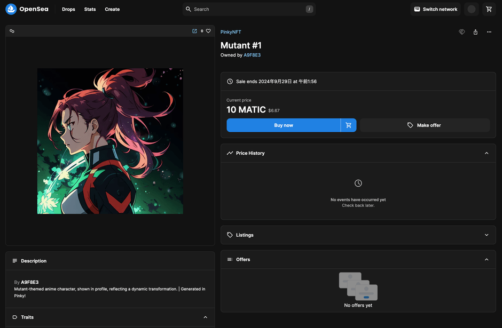The height and width of the screenshot is (328, 502).
Task: Expand the Listings section
Action: pyautogui.click(x=486, y=235)
